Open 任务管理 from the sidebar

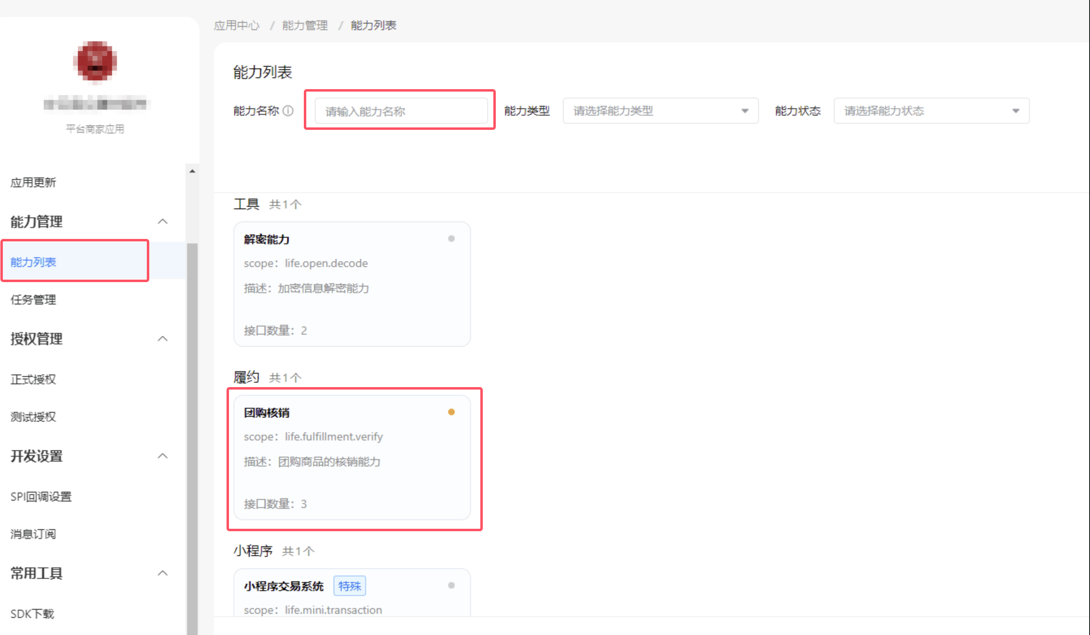(x=33, y=300)
